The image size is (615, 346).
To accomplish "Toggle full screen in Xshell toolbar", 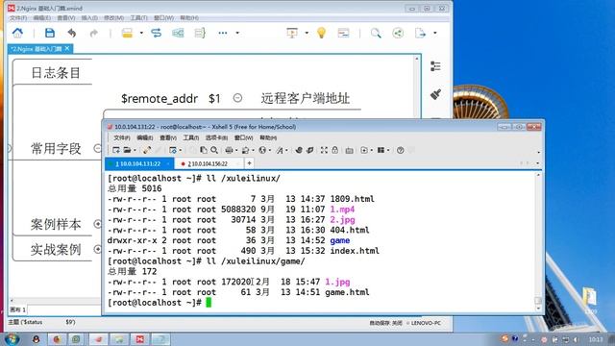I will click(x=324, y=150).
